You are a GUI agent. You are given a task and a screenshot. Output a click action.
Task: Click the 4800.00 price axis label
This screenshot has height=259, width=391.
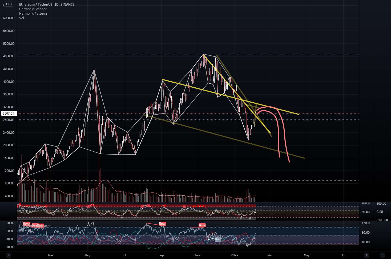9,56
